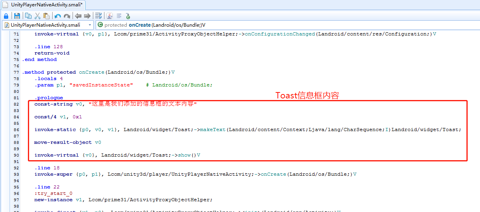Click the Java coffee cup icon
The height and width of the screenshot is (212, 480).
click(110, 16)
